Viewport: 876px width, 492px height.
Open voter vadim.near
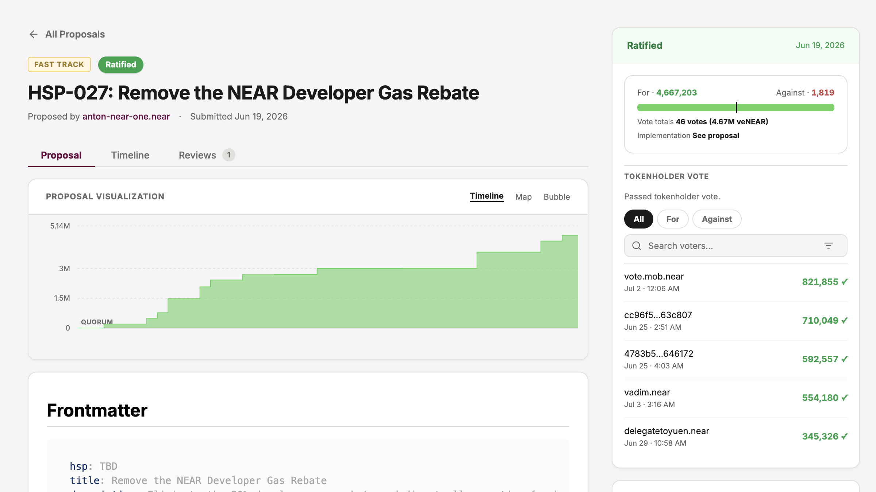tap(647, 393)
